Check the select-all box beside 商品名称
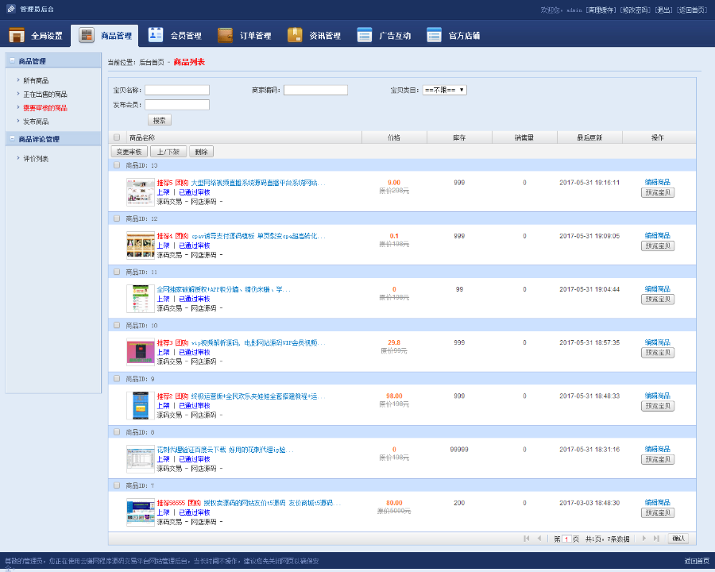Viewport: 715px width, 572px height. (117, 137)
